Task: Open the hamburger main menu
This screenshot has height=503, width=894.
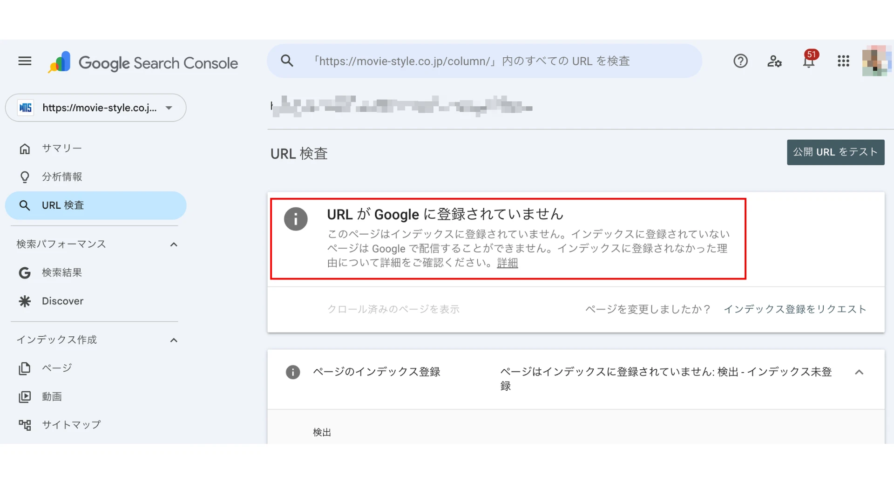Action: [25, 61]
